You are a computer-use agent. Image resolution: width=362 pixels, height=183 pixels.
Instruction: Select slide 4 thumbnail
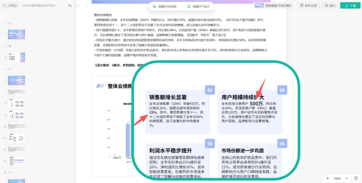click(x=16, y=57)
